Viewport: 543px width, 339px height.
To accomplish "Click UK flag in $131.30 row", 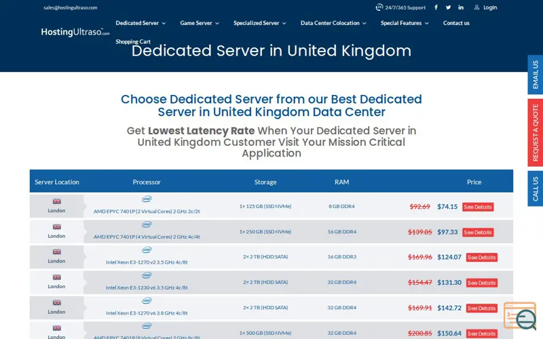I will click(57, 277).
